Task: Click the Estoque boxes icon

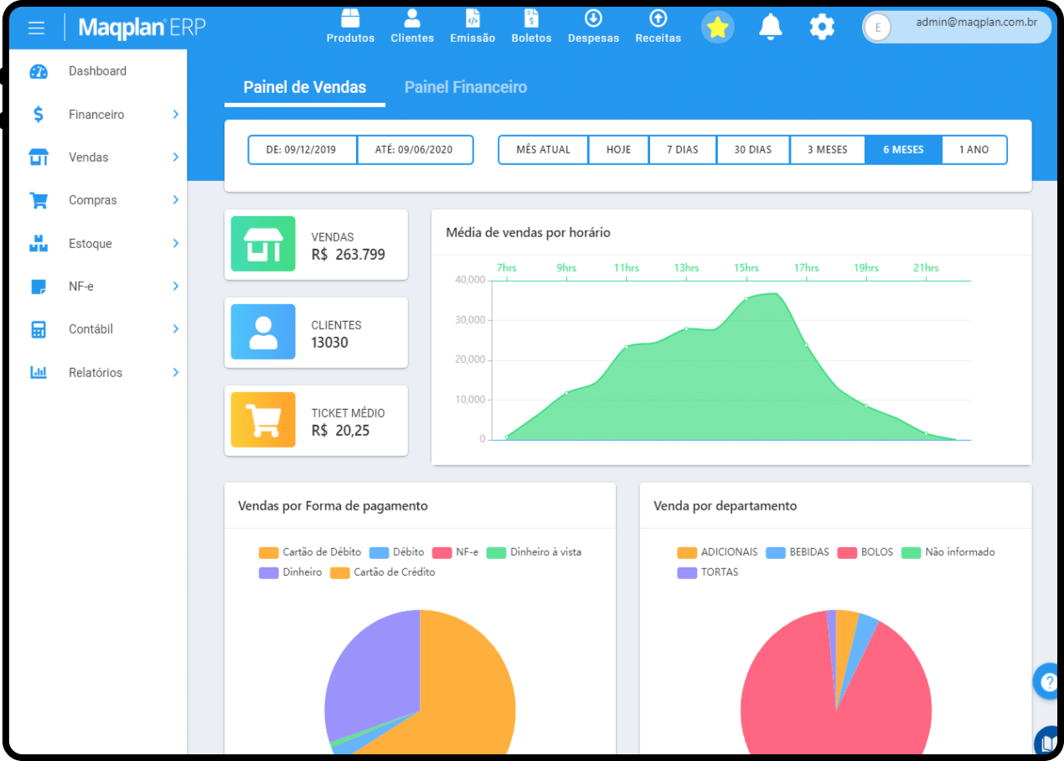Action: coord(39,244)
